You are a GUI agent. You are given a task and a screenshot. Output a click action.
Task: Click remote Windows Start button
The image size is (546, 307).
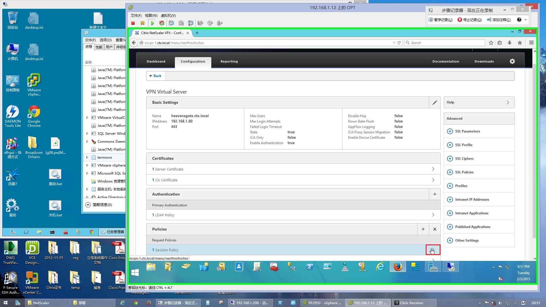(x=135, y=273)
